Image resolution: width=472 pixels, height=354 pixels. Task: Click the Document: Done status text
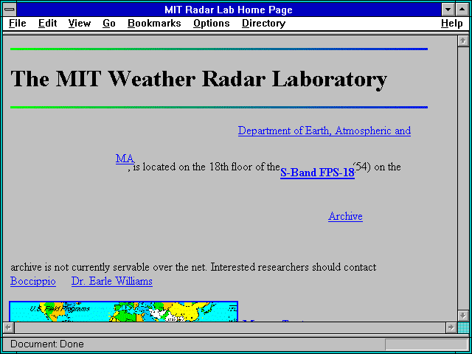[x=47, y=344]
